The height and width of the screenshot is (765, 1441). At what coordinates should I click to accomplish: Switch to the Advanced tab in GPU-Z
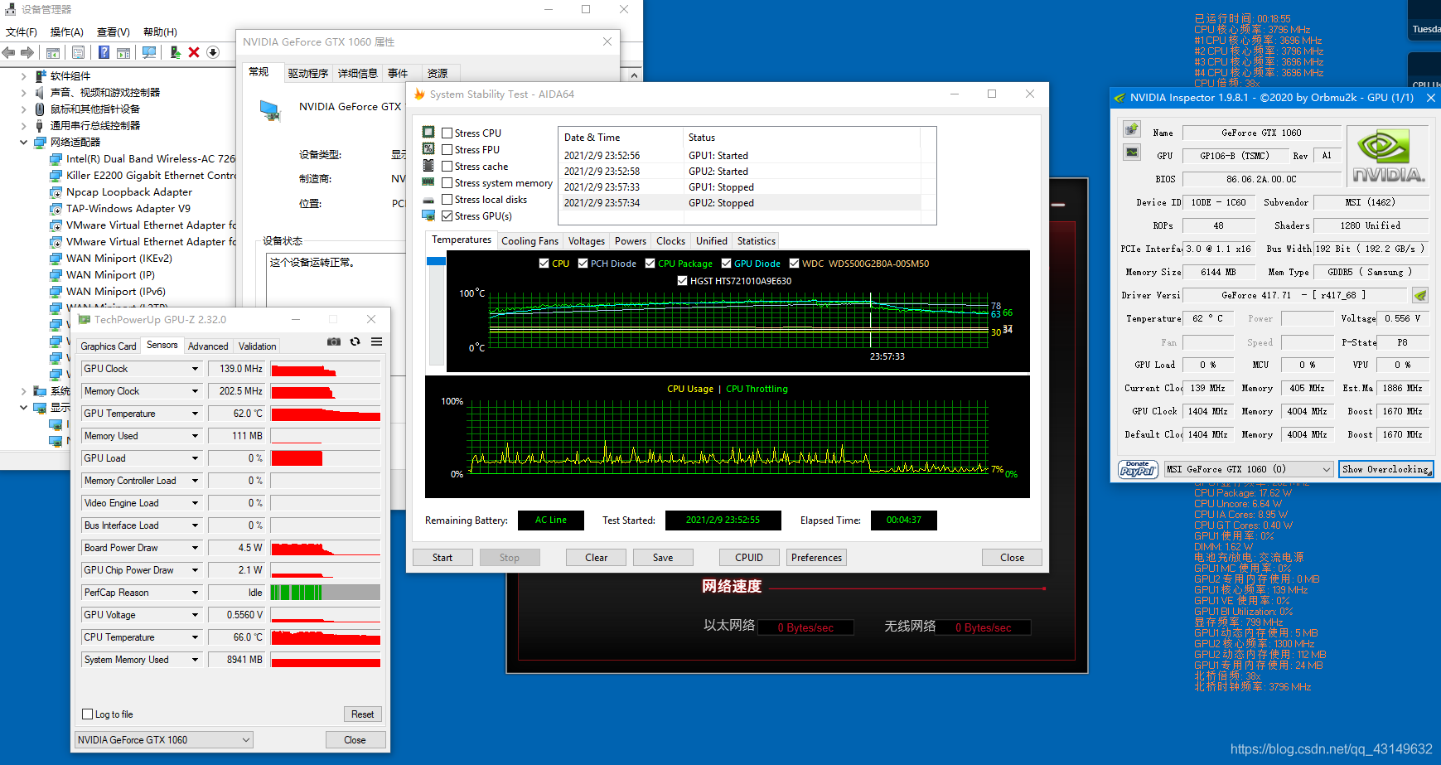208,346
